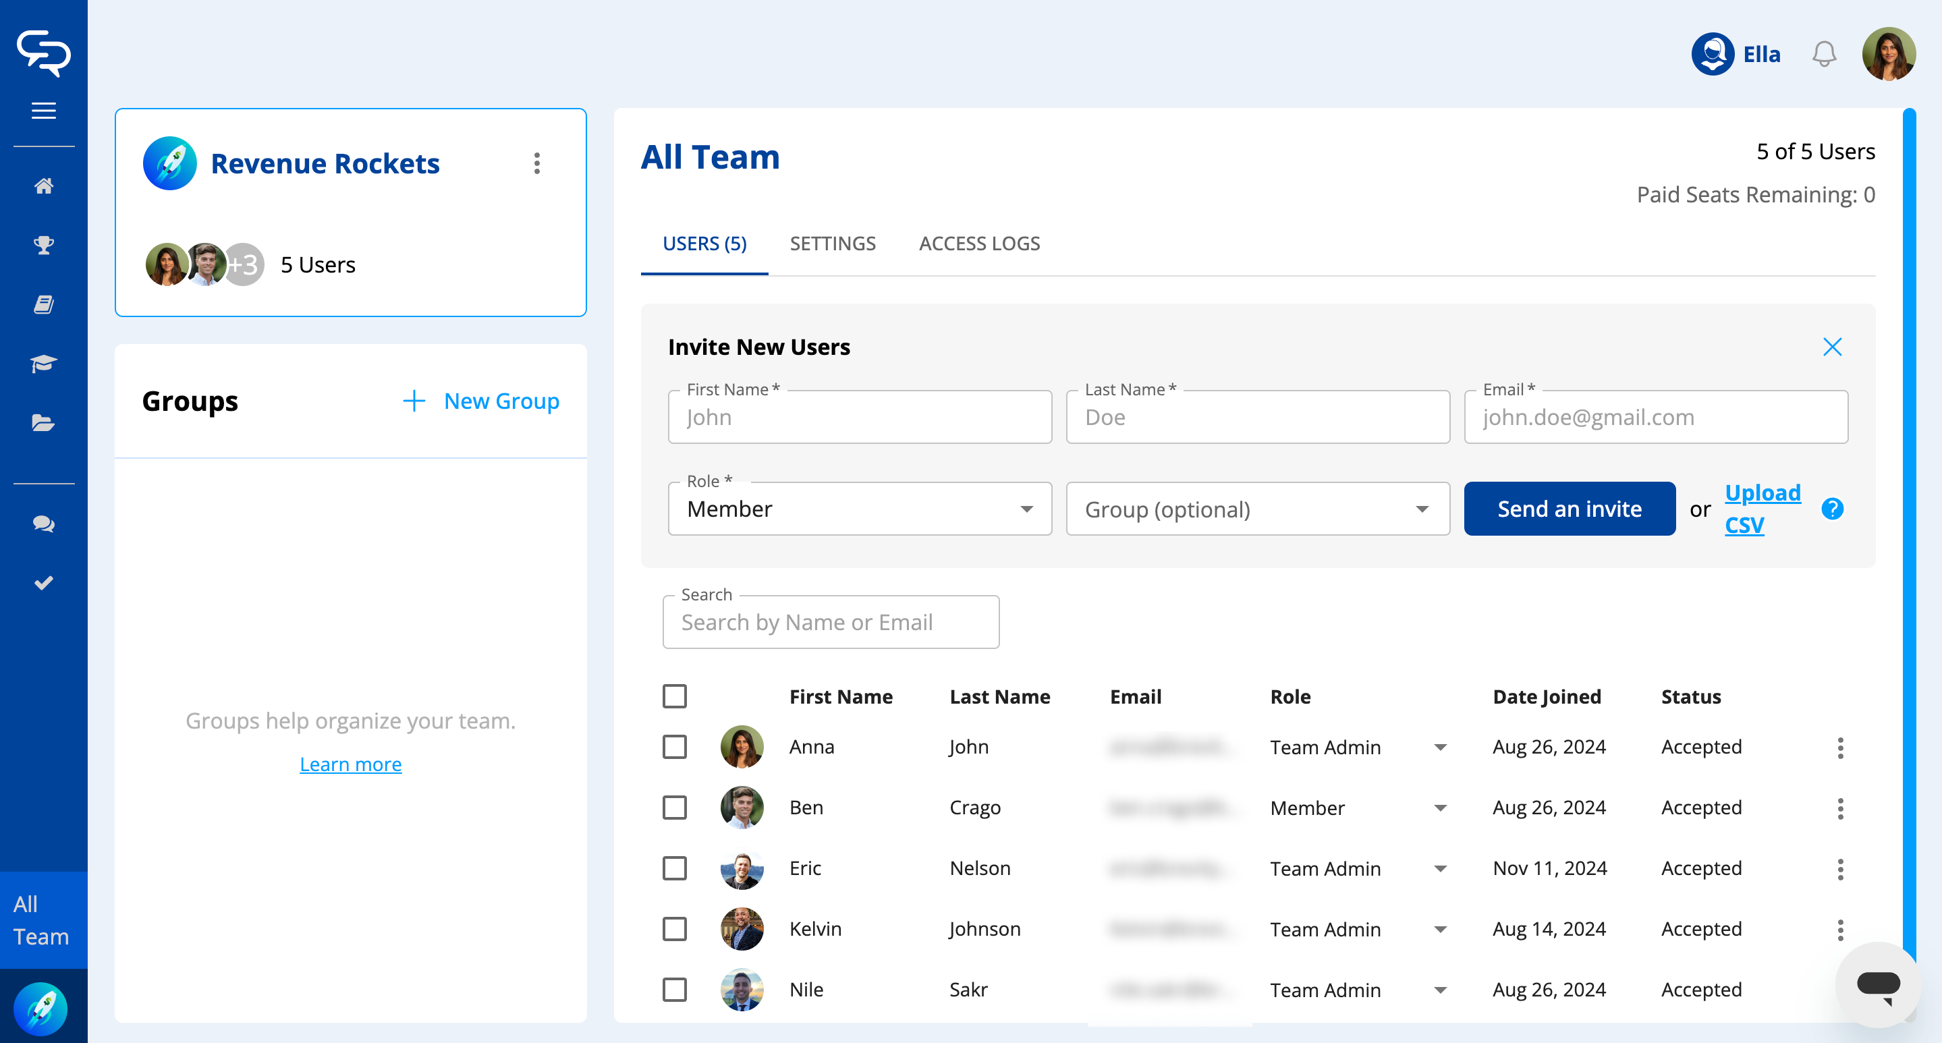Switch to the SETTINGS tab
Image resolution: width=1942 pixels, height=1043 pixels.
click(x=832, y=244)
